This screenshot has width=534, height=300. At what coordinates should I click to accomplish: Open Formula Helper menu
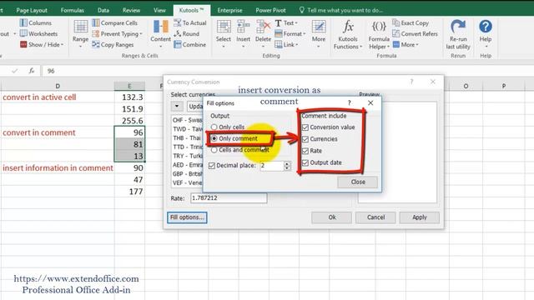coord(379,34)
